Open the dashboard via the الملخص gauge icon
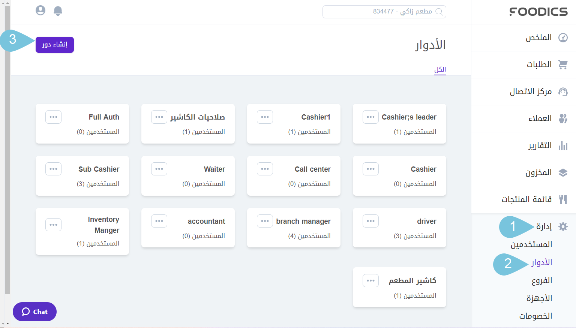Screen dimensions: 576x328 coord(563,37)
